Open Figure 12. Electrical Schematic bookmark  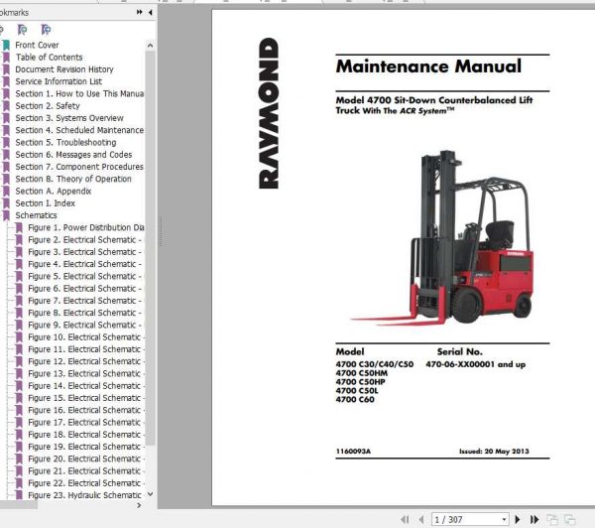tap(86, 361)
